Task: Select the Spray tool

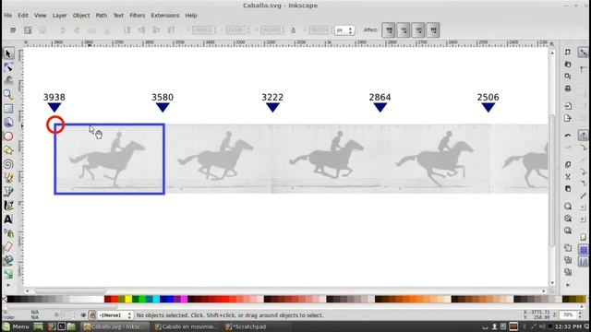Action: coord(8,233)
